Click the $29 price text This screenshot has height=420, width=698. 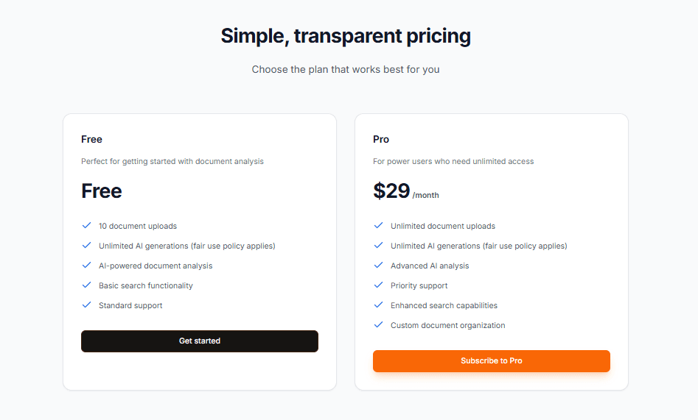[391, 191]
